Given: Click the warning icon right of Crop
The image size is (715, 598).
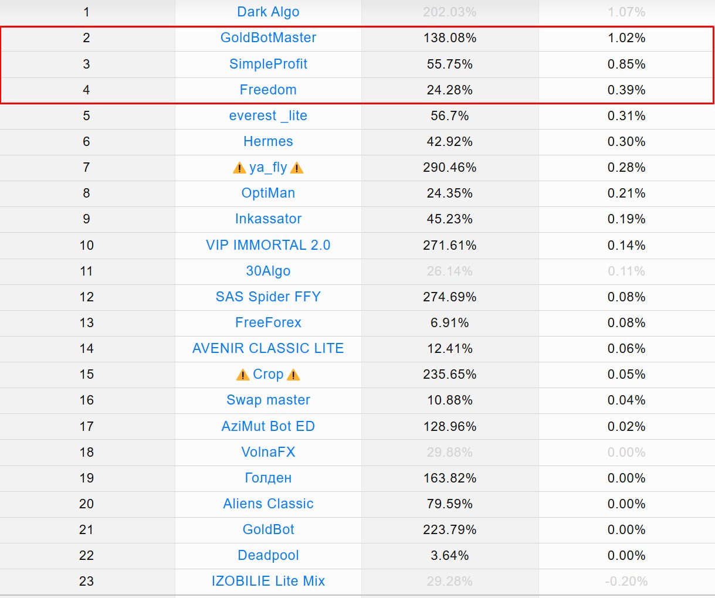Looking at the screenshot, I should pos(294,375).
